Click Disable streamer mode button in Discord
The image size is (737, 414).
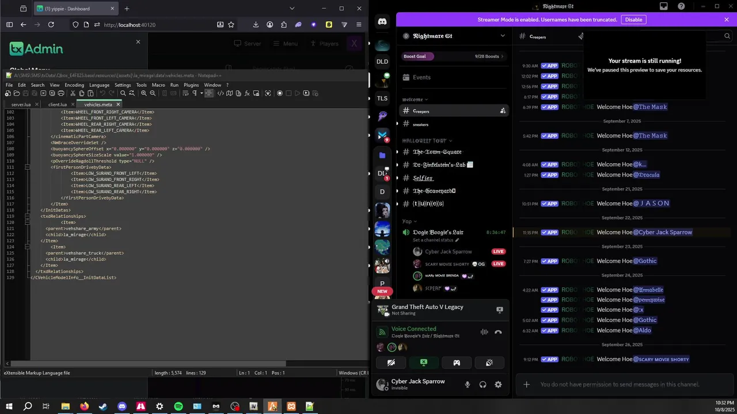point(633,20)
